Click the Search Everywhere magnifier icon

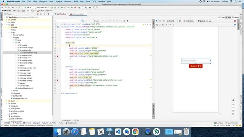(97, 8)
